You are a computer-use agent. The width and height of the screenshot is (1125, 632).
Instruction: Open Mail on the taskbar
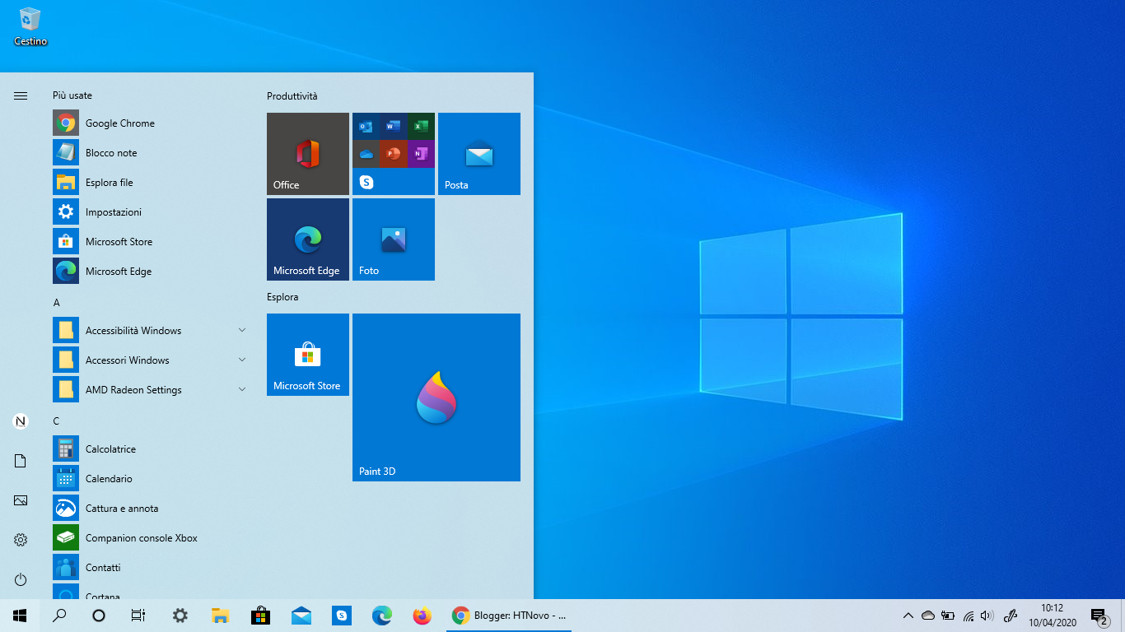301,616
